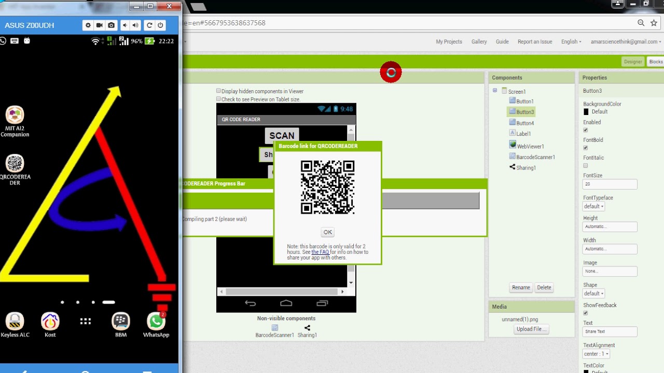This screenshot has width=664, height=373.
Task: Lower volume in ASUS mirror toolbar
Action: [125, 25]
